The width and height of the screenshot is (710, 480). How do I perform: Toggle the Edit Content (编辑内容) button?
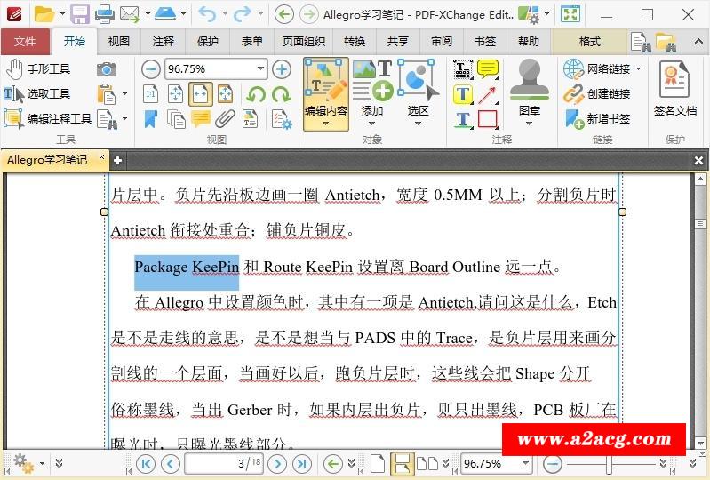325,93
